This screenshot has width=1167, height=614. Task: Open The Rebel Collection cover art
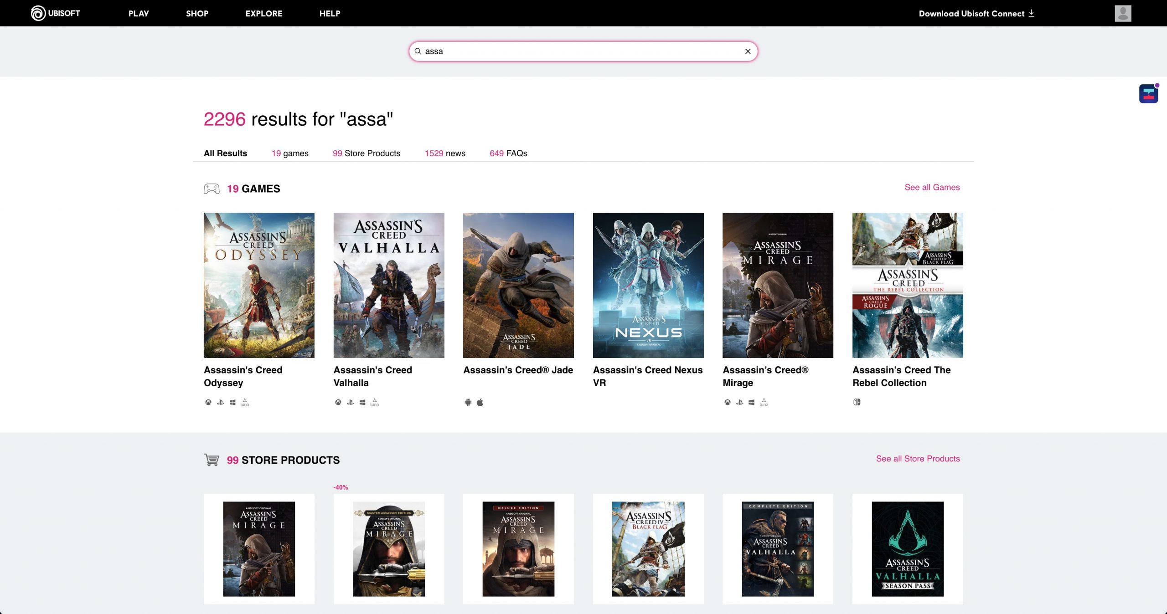coord(908,285)
